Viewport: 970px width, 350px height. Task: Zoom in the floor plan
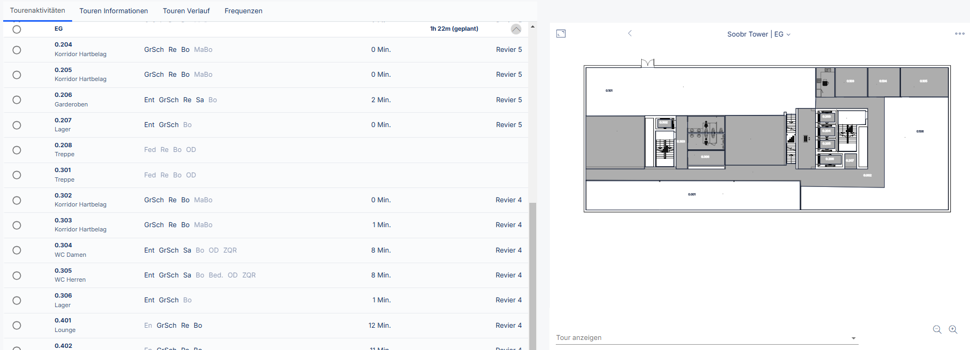click(953, 329)
